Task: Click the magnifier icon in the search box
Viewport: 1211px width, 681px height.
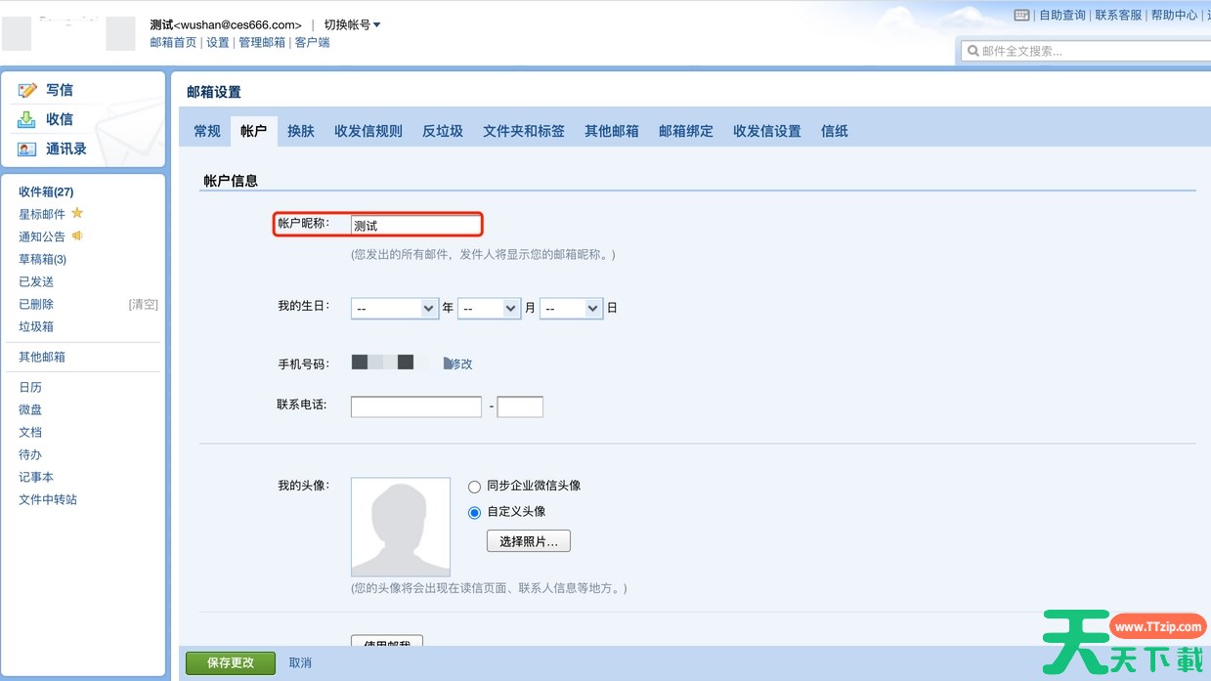Action: (x=975, y=50)
